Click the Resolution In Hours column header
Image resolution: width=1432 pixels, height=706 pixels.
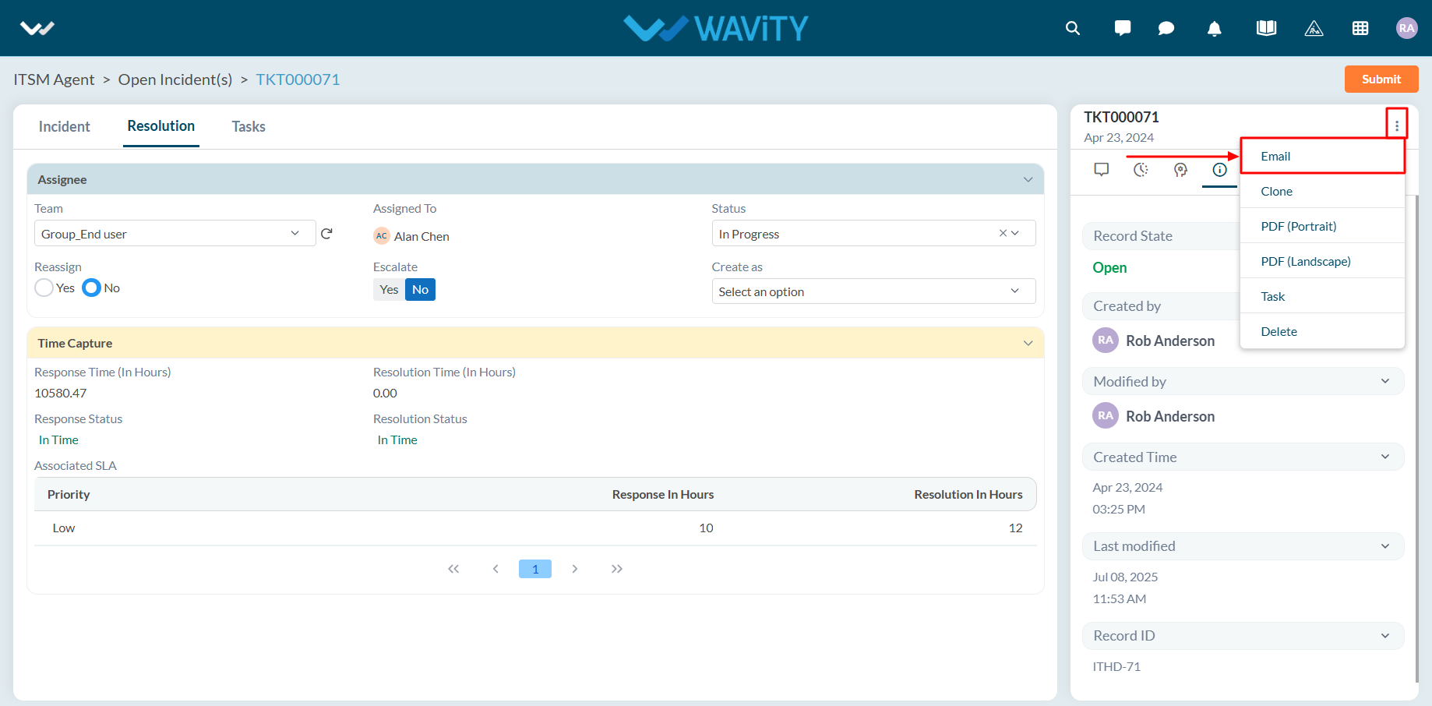(x=968, y=494)
